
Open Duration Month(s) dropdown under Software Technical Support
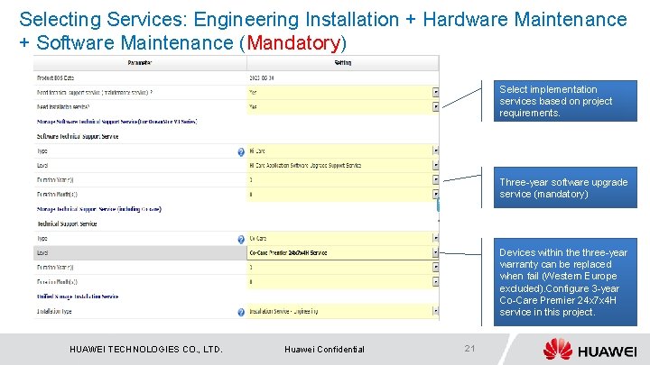435,194
